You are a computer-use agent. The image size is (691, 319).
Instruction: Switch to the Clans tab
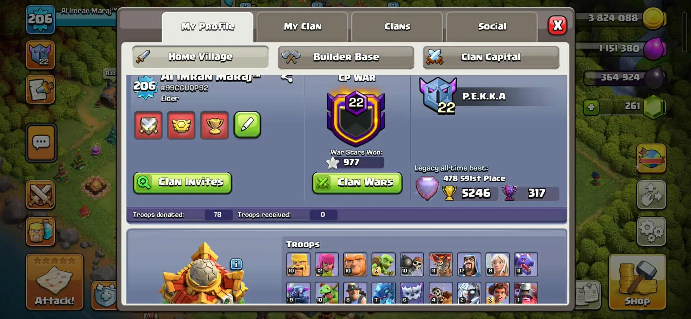[397, 27]
